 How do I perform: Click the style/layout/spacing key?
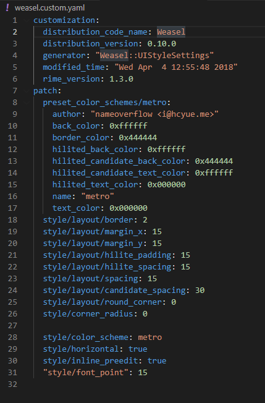(x=90, y=278)
